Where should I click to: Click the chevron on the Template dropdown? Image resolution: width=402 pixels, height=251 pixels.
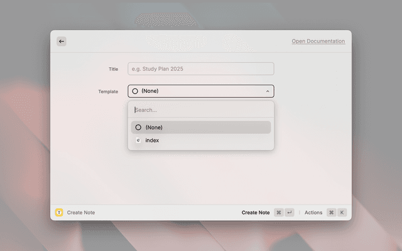coord(268,91)
